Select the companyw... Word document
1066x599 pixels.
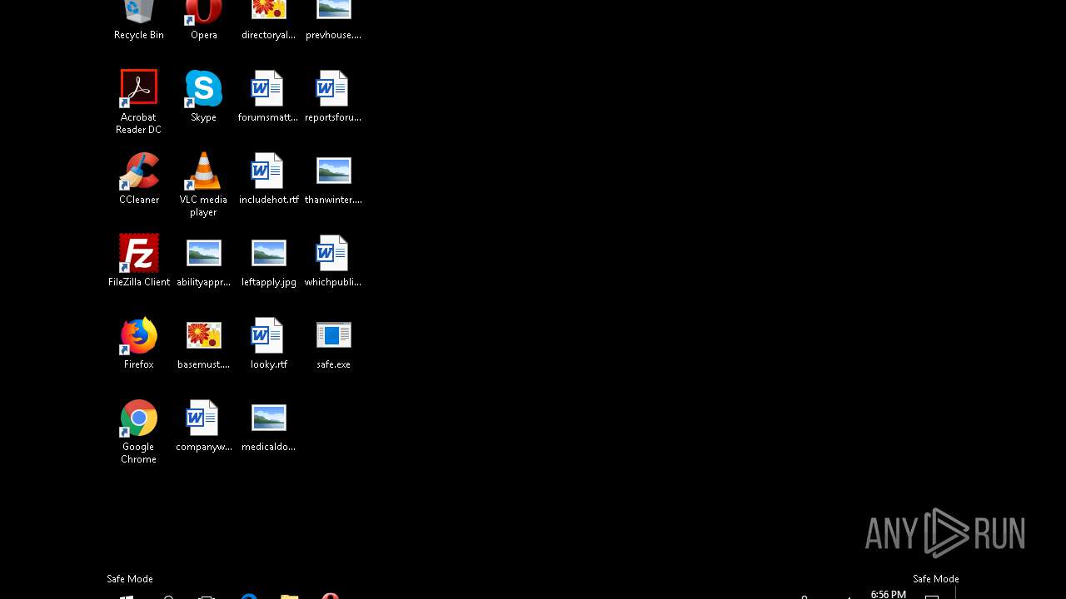click(203, 425)
